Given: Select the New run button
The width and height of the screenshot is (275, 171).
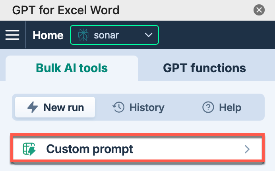Looking at the screenshot, I should (55, 107).
